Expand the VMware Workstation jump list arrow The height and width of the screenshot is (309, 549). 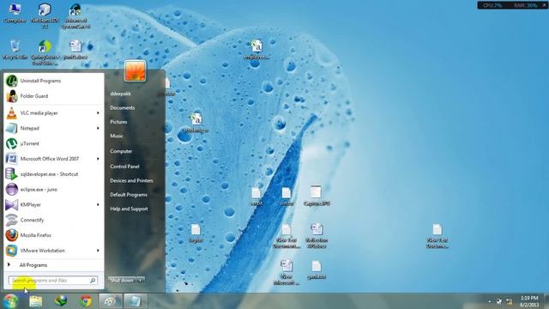[98, 251]
